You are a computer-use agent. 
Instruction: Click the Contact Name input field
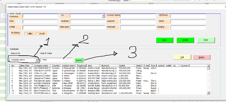tap(138, 16)
